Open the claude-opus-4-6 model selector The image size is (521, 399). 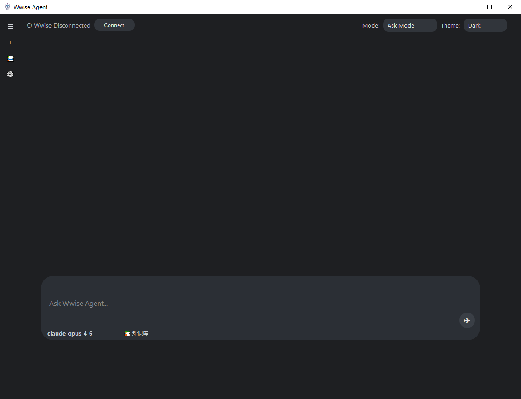pos(70,333)
